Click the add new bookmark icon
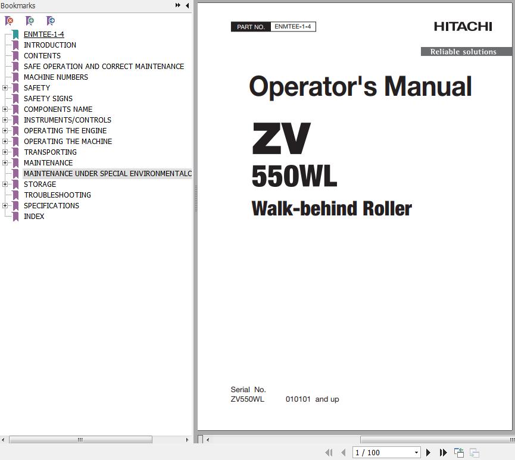The width and height of the screenshot is (515, 460). click(x=30, y=21)
